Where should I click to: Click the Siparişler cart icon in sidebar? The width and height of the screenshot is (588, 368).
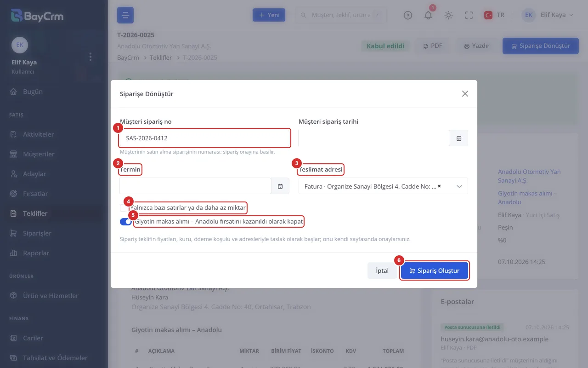coord(14,233)
